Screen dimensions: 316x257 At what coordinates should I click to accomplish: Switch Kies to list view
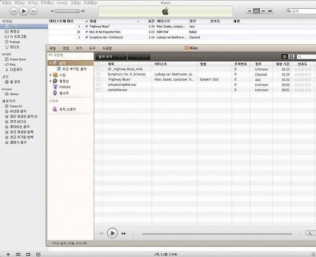[x=284, y=57]
